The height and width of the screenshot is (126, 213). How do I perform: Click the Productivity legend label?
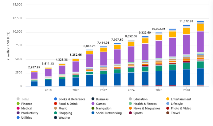click(x=30, y=113)
